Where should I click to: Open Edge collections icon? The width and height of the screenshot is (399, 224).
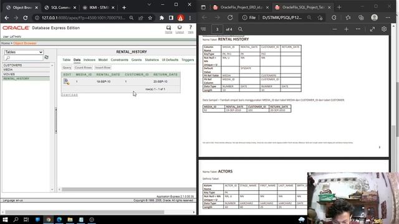click(361, 17)
